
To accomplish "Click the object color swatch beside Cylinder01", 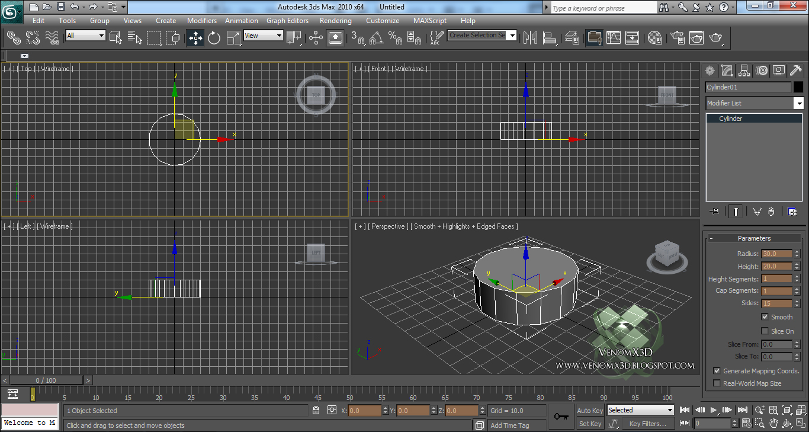I will 798,87.
